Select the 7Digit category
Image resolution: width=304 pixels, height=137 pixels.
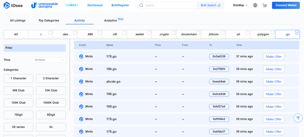point(18,115)
